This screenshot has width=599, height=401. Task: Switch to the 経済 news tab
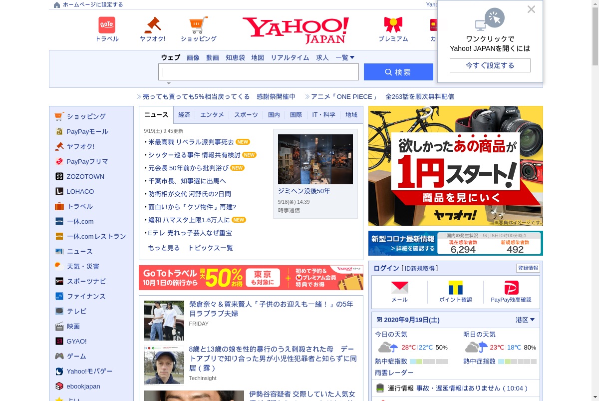click(x=184, y=115)
